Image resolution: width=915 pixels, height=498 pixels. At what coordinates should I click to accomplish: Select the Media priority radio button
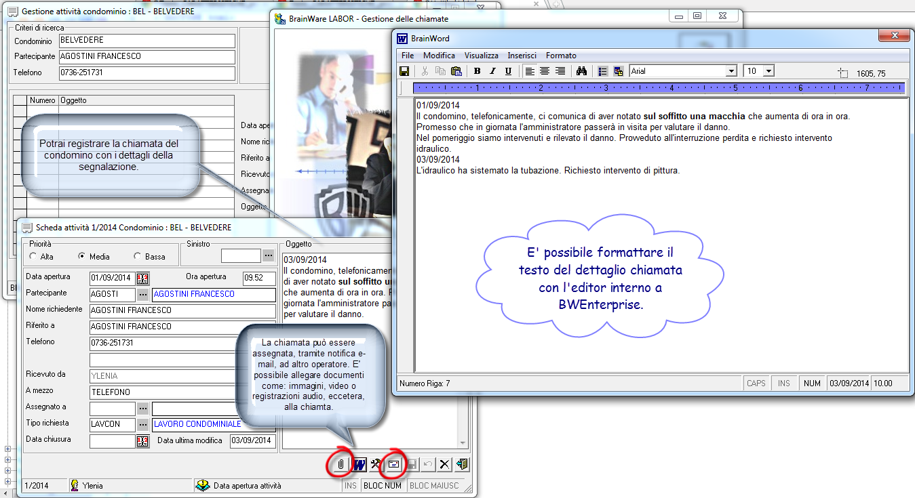[x=82, y=257]
